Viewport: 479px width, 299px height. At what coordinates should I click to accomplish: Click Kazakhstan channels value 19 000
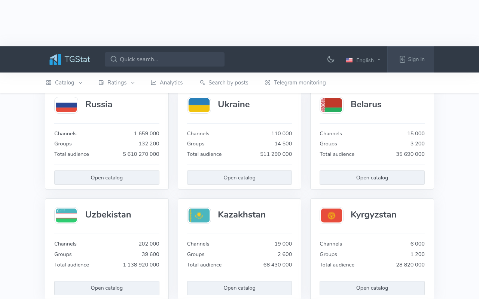(283, 244)
